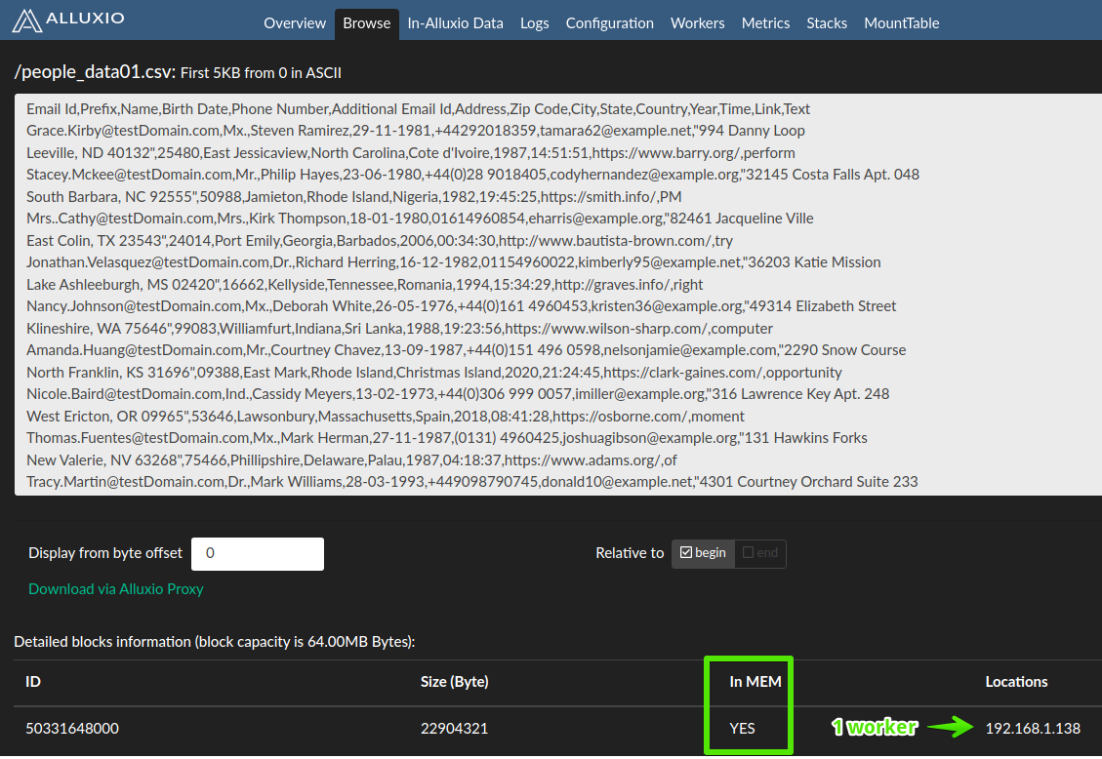Screen dimensions: 1102x759
Task: Click the Nicole.Baird@testDomain.com line
Action: pos(458,394)
